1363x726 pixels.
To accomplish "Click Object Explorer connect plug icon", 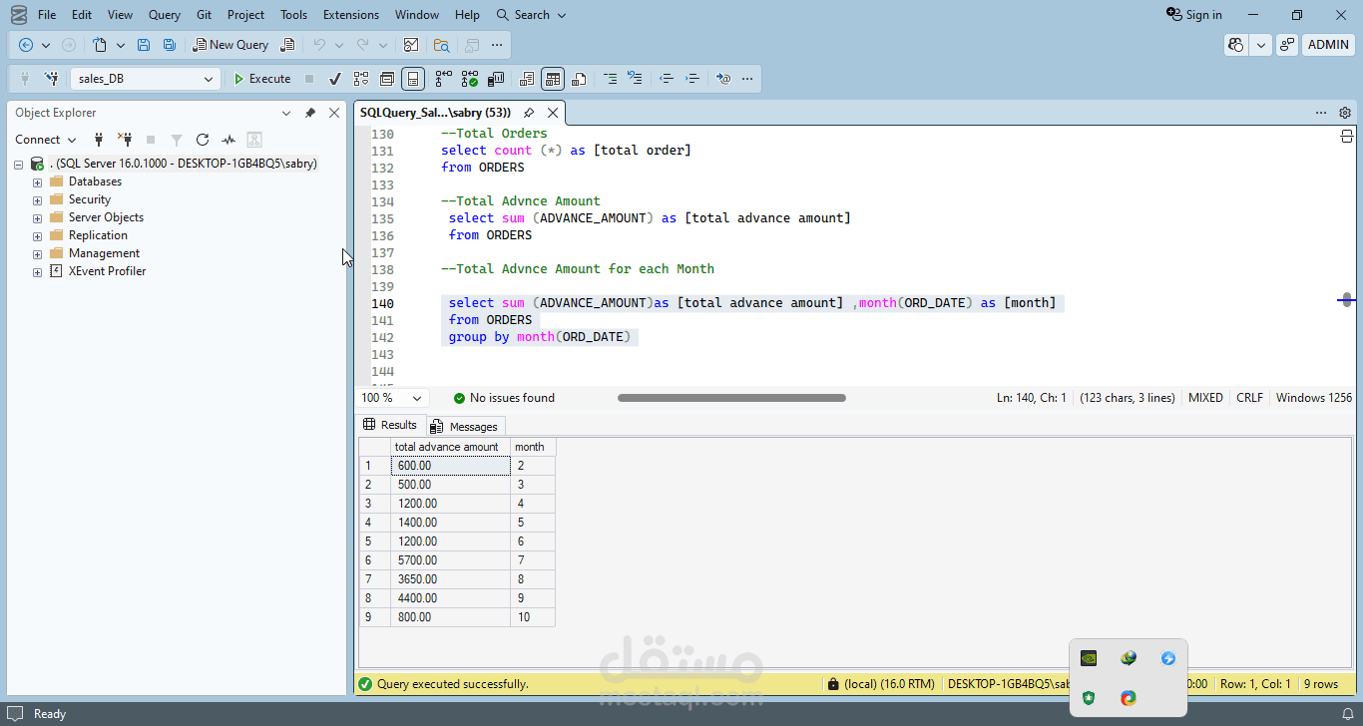I will (99, 140).
